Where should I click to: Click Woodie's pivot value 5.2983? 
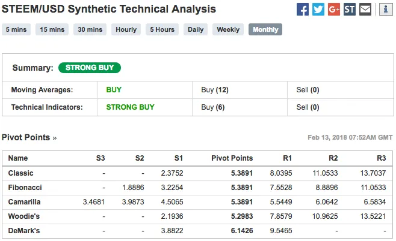point(242,216)
